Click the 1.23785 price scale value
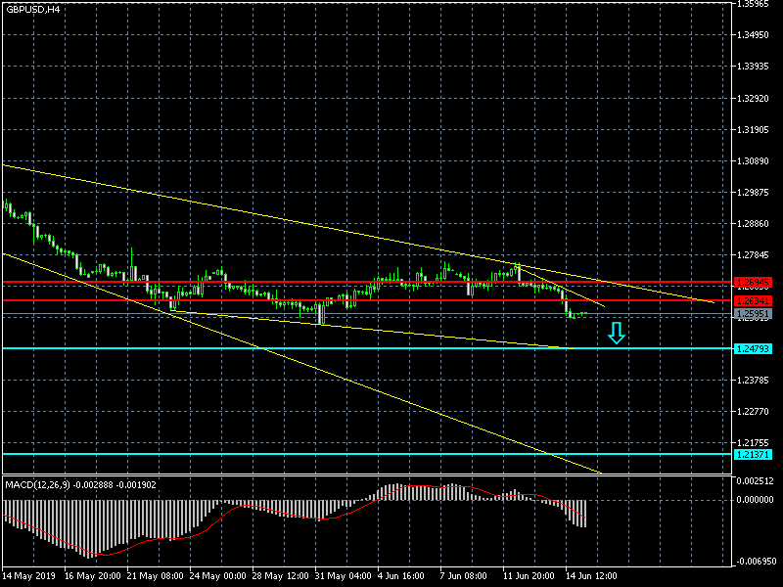The image size is (783, 587). coord(757,382)
